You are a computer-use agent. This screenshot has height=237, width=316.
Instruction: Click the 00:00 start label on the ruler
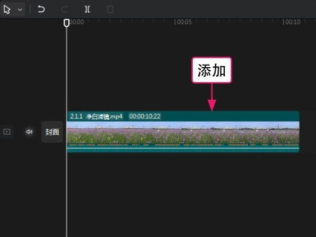(77, 22)
